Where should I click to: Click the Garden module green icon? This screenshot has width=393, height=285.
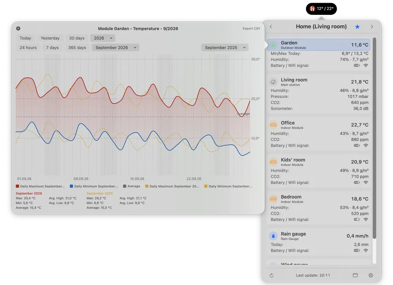273,45
